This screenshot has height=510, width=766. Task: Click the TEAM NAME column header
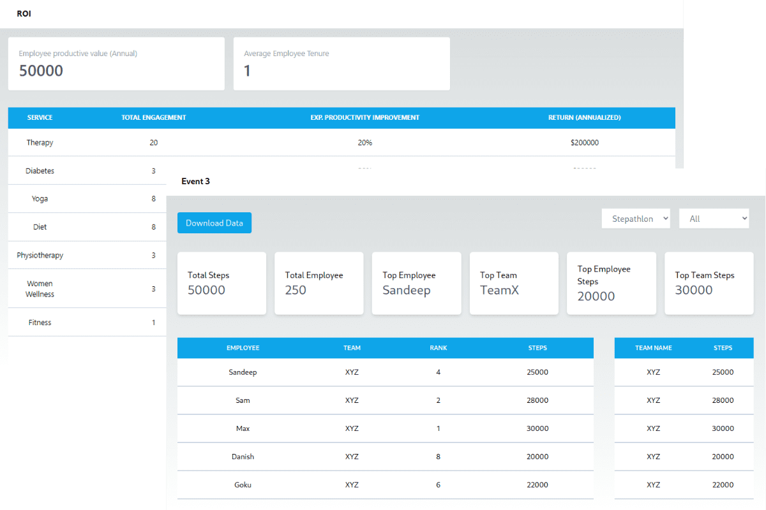(x=654, y=348)
